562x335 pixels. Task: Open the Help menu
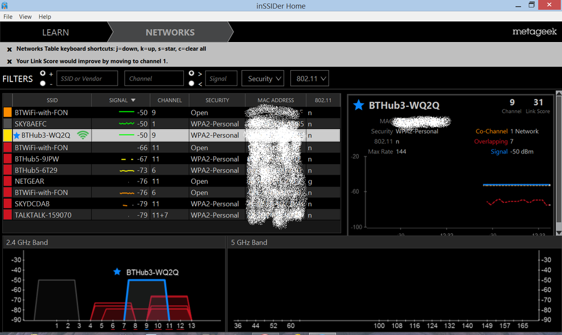click(x=45, y=16)
